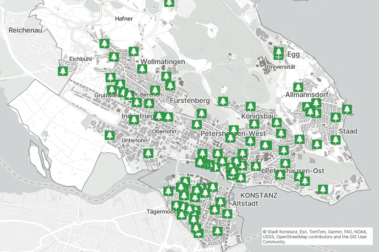Select the isolated tree marker west of Unterlohn
The height and width of the screenshot is (252, 379).
(x=110, y=135)
